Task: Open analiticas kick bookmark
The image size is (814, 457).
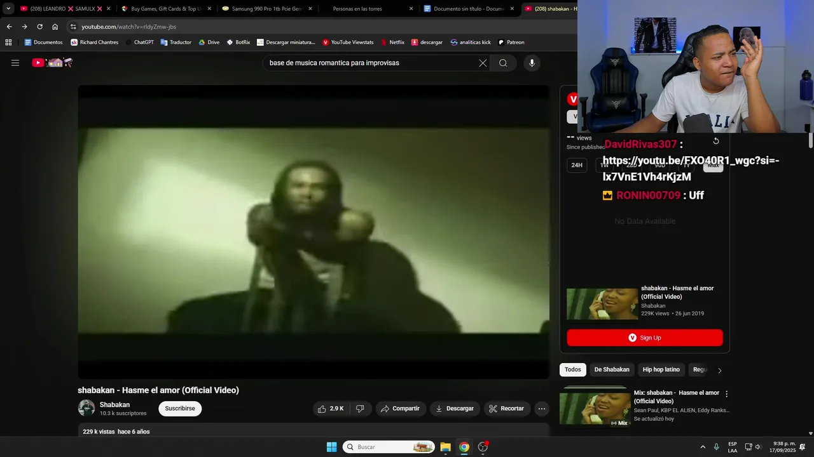Action: coord(470,43)
